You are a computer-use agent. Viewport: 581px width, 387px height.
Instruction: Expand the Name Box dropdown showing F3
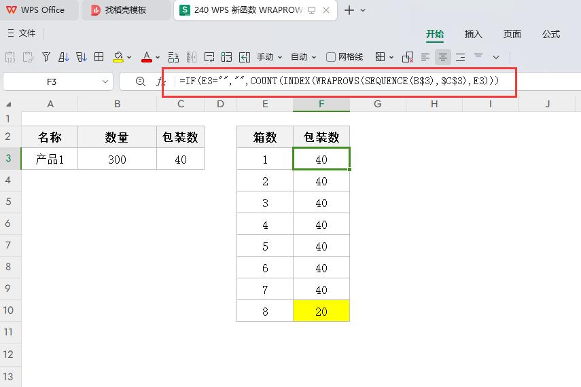coord(105,81)
